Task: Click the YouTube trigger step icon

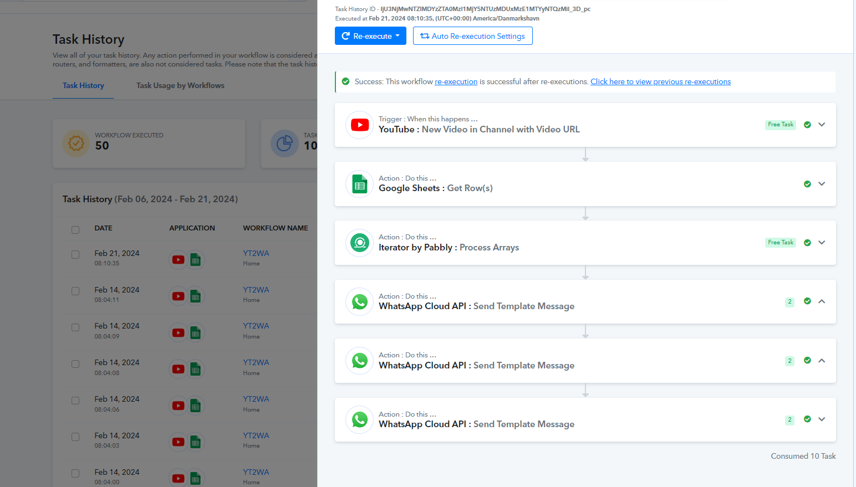Action: [x=359, y=125]
